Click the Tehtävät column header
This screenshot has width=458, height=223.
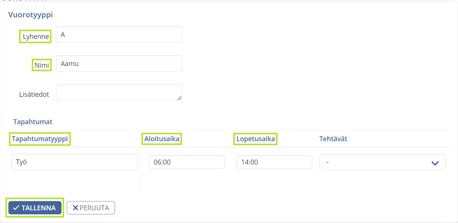[x=333, y=139]
